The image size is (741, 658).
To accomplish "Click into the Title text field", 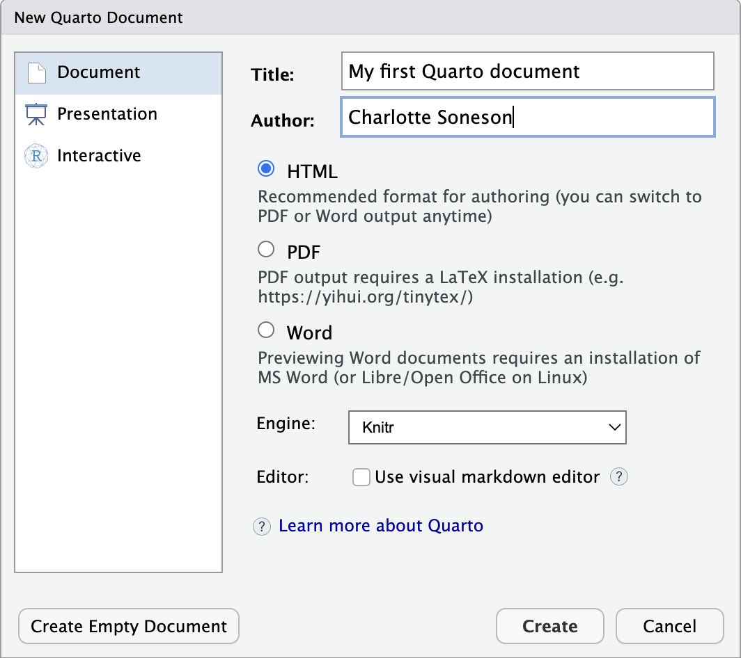I will click(x=527, y=71).
